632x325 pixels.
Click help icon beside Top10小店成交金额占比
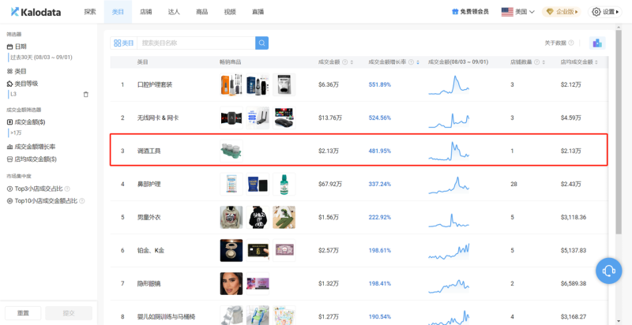click(82, 200)
